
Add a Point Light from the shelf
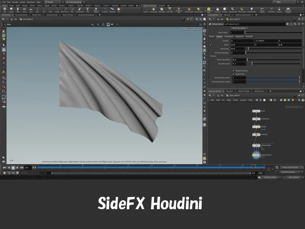click(154, 10)
